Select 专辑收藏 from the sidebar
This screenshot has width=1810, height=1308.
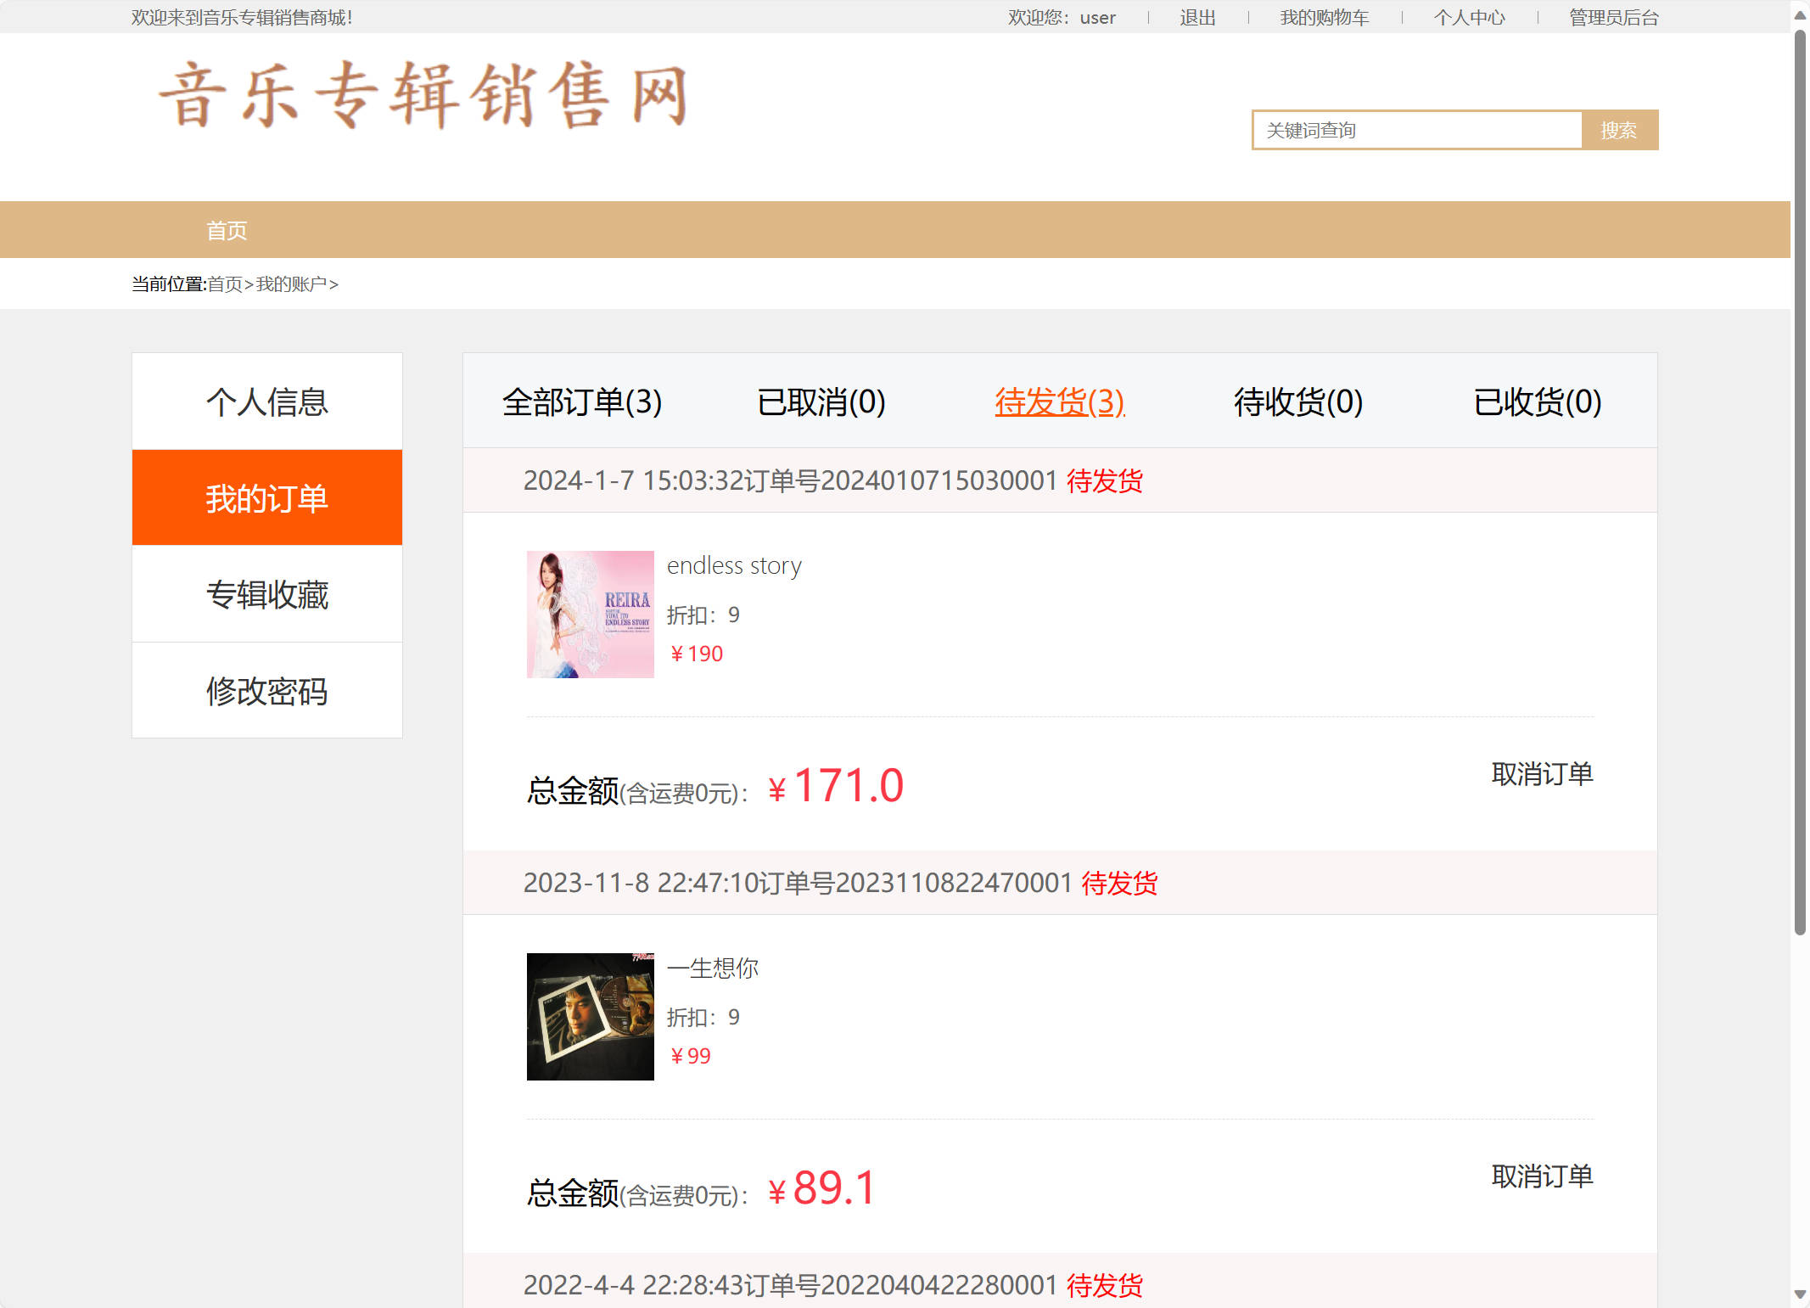tap(266, 594)
